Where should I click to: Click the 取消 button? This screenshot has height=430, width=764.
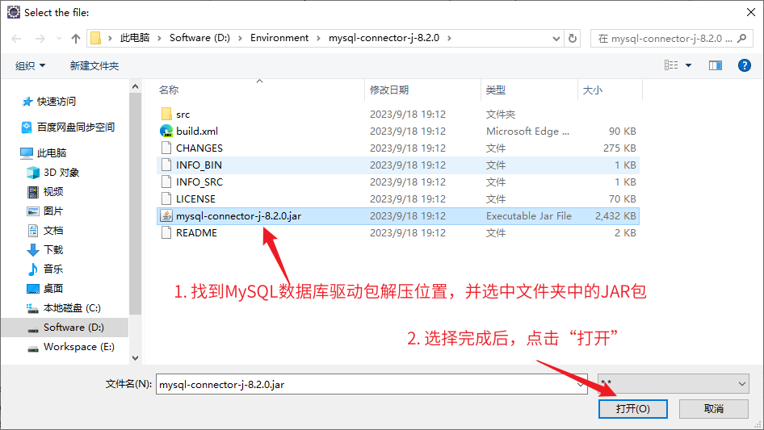[713, 409]
